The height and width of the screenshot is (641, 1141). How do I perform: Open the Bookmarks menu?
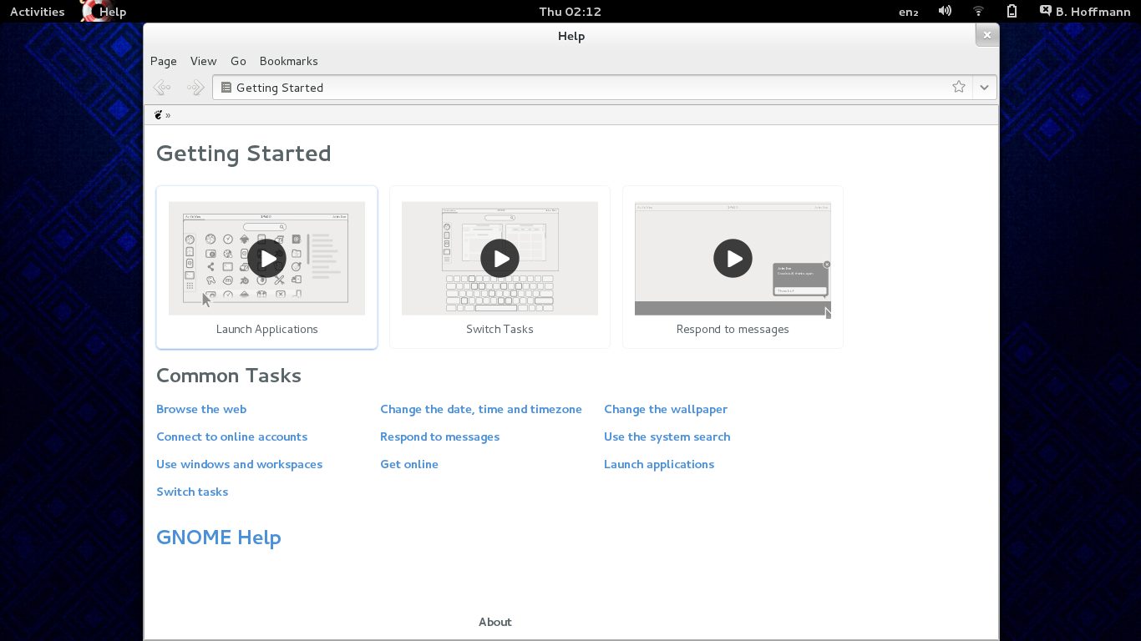[x=288, y=61]
